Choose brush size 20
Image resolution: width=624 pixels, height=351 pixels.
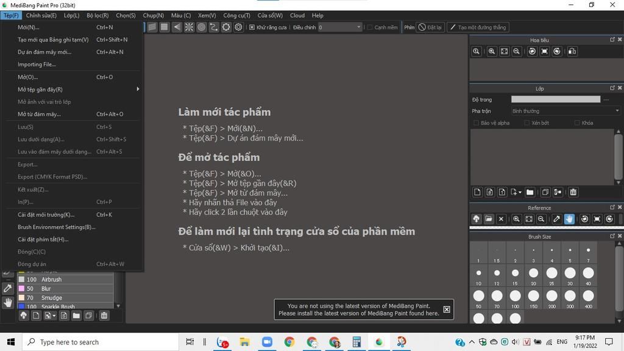click(534, 275)
